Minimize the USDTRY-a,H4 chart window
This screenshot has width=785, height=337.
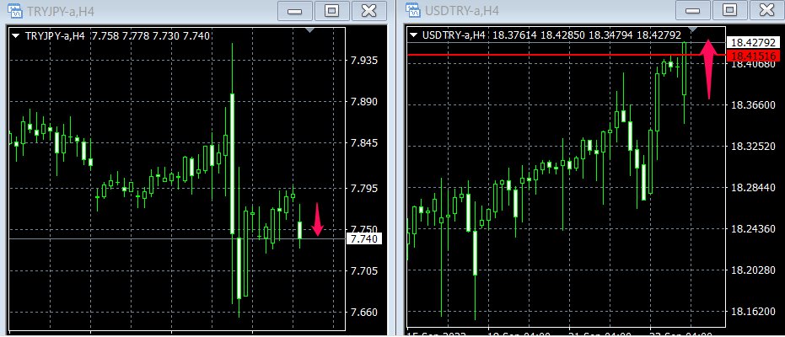(x=693, y=10)
